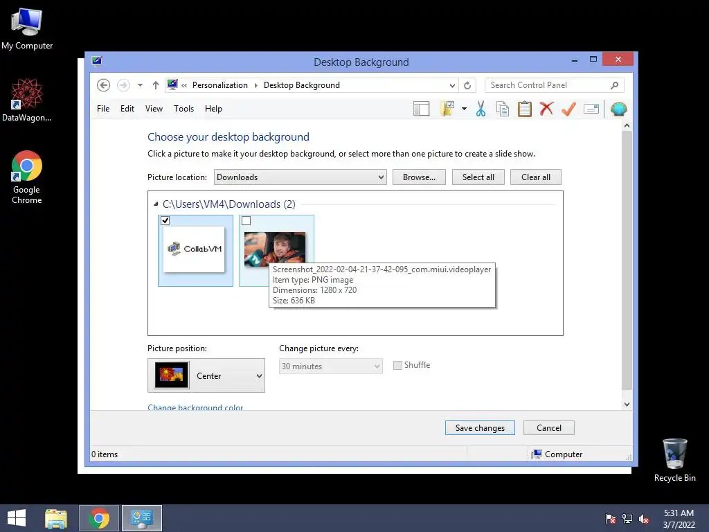Toggle the preview pane layout icon

click(421, 109)
